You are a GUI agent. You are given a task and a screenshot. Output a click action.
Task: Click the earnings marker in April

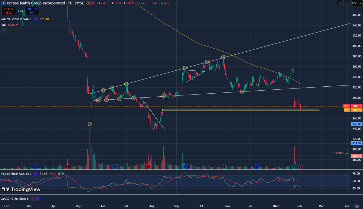click(68, 166)
